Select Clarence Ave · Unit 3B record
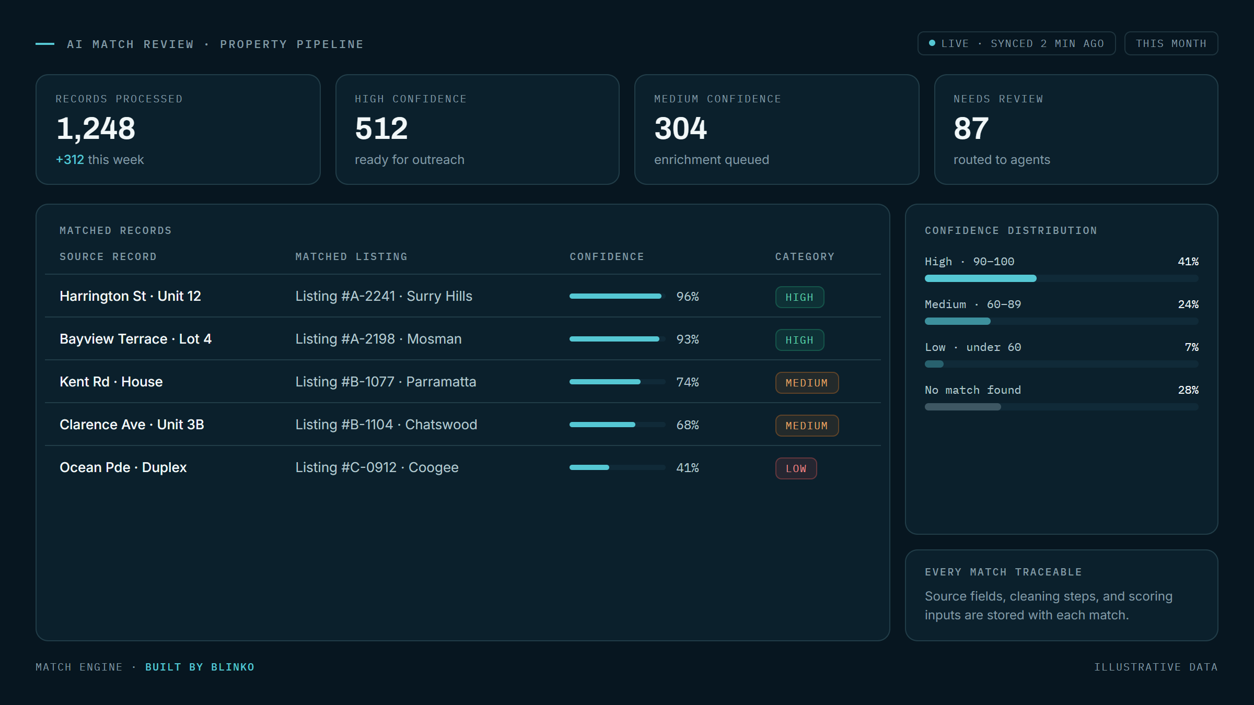Viewport: 1254px width, 705px height. [132, 425]
